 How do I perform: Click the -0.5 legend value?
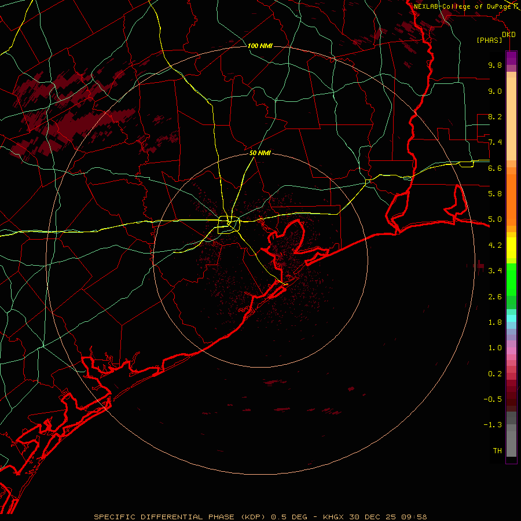[x=493, y=399]
